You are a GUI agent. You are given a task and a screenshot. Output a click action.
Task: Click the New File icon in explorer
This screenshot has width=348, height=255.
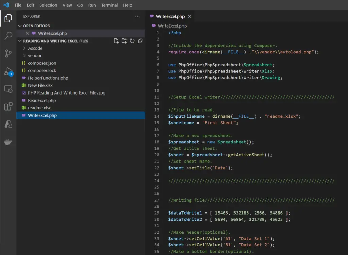pyautogui.click(x=116, y=41)
